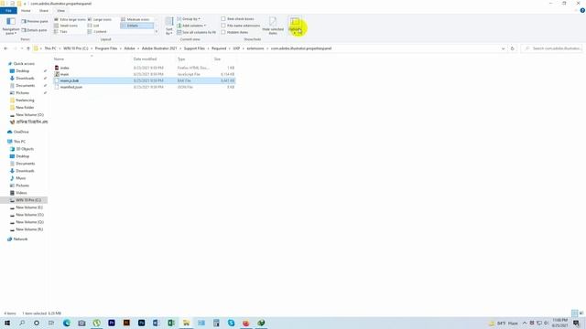Show hidden system tray icons chevron

525,323
